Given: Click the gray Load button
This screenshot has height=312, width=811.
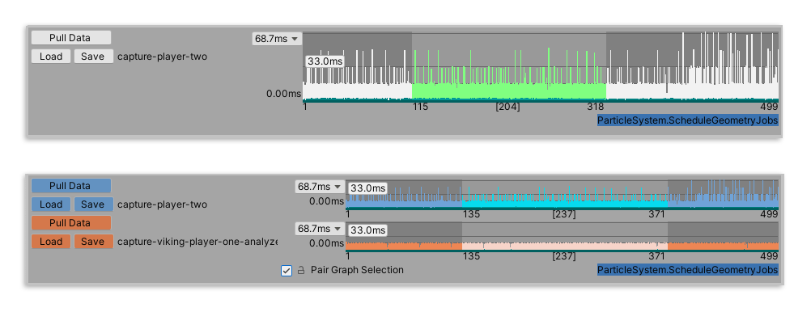Looking at the screenshot, I should [51, 57].
